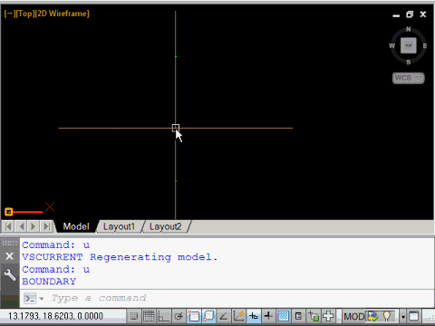Click the next layout tab arrow
This screenshot has height=326, width=435.
pyautogui.click(x=34, y=226)
